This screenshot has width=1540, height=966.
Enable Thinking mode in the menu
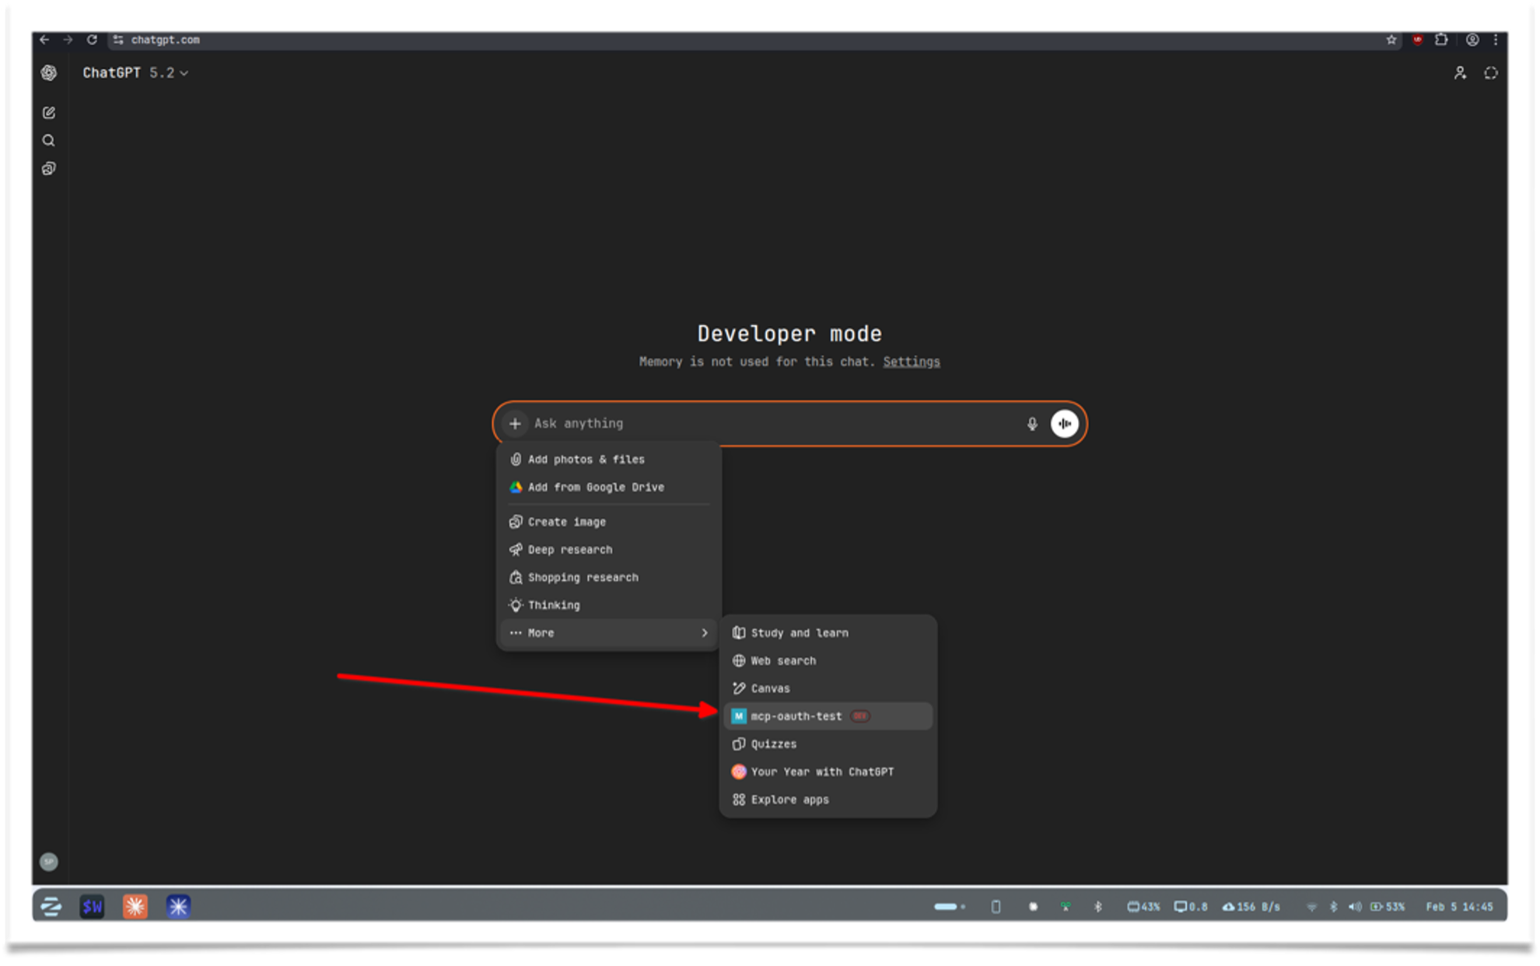click(553, 605)
